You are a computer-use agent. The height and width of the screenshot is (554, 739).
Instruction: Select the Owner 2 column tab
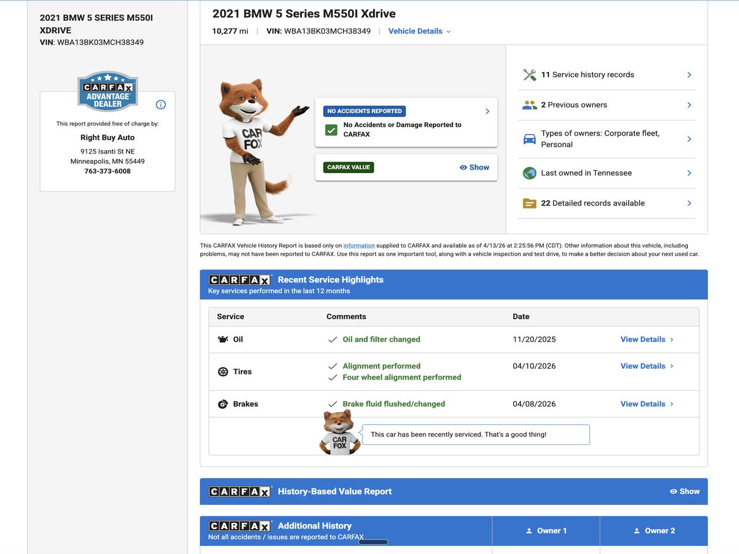[x=654, y=531]
